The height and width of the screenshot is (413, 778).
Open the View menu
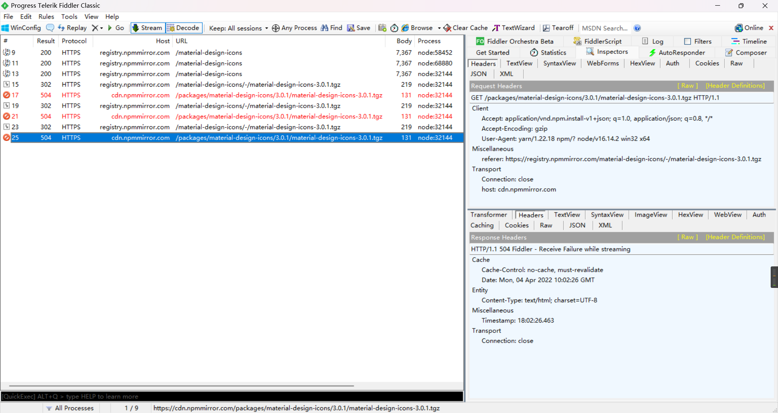point(91,17)
